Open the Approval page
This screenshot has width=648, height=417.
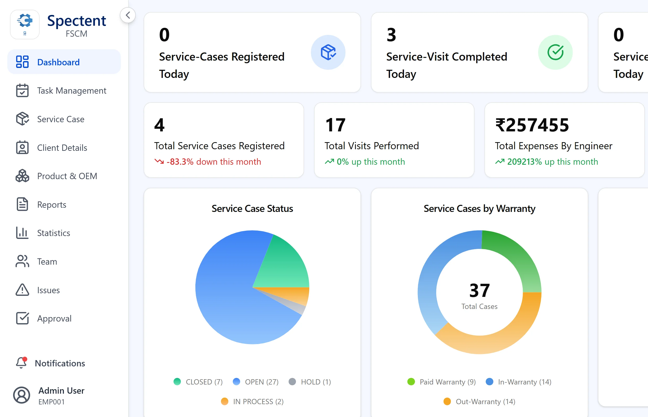tap(54, 318)
